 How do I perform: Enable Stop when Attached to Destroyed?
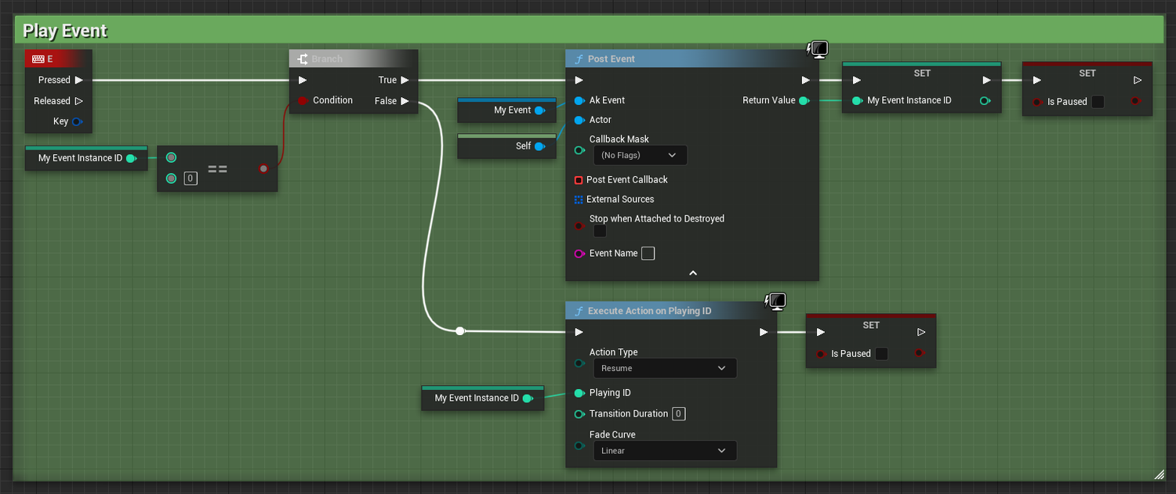tap(600, 231)
